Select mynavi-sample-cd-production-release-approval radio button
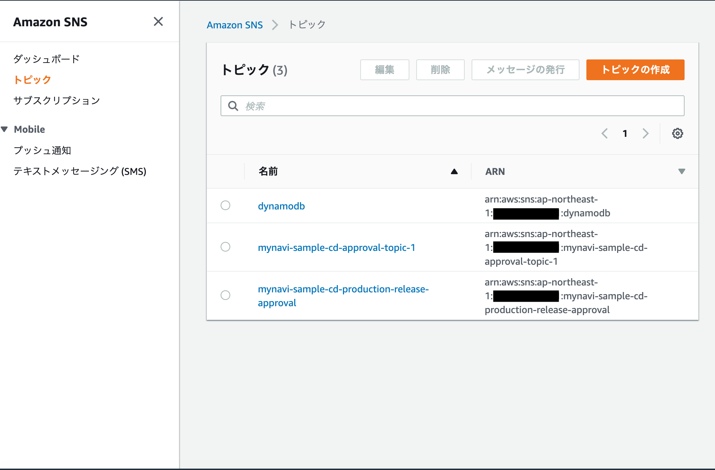715x470 pixels. (225, 295)
